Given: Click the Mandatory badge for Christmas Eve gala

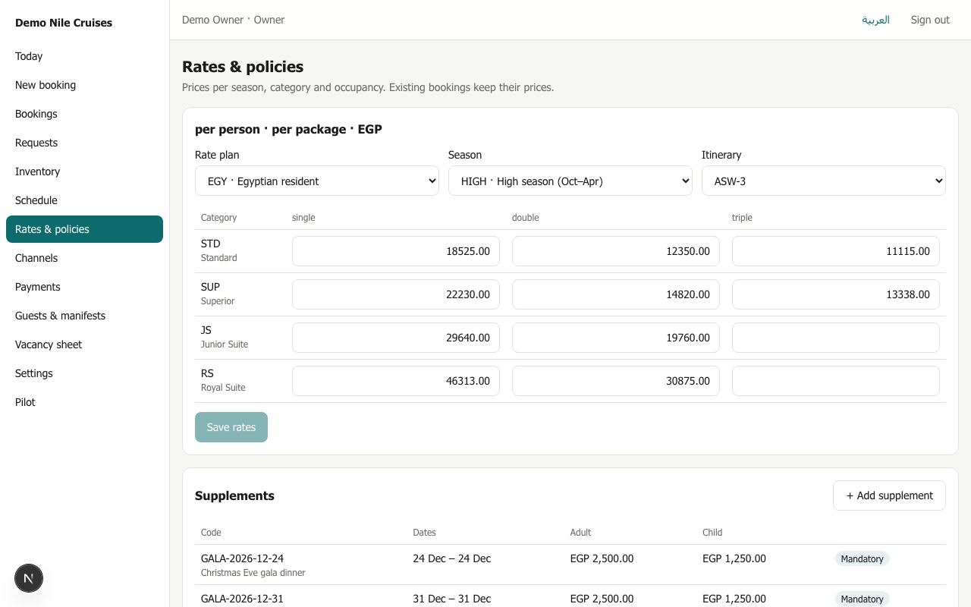Looking at the screenshot, I should pos(862,558).
